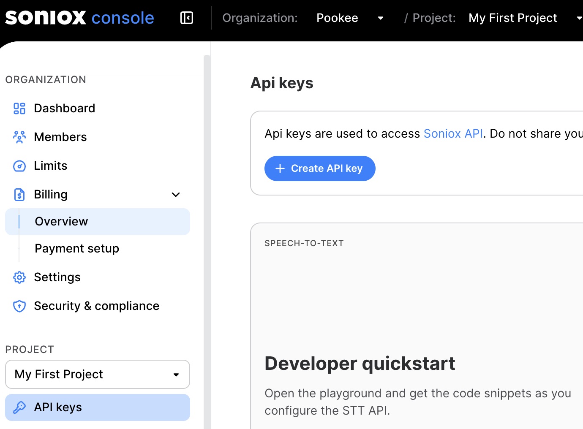Open Security & compliance page

98,306
